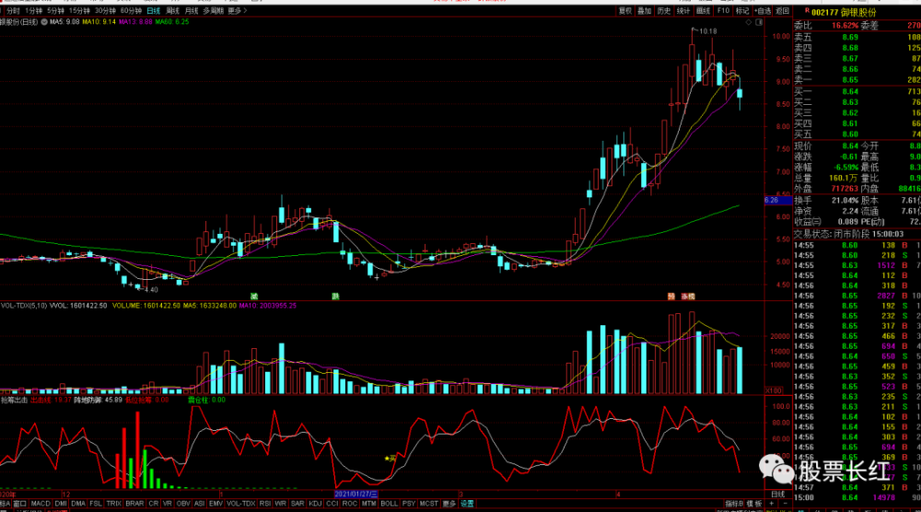921x512 pixels.
Task: Open the 设置 indicator settings
Action: (467, 504)
